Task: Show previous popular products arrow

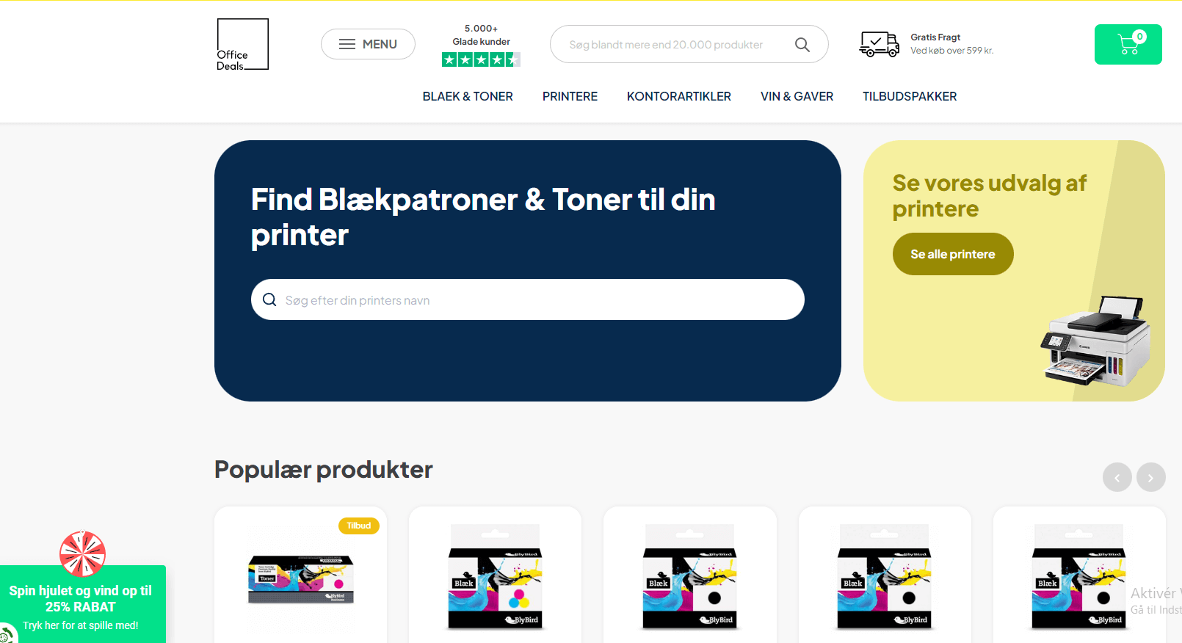Action: tap(1117, 477)
